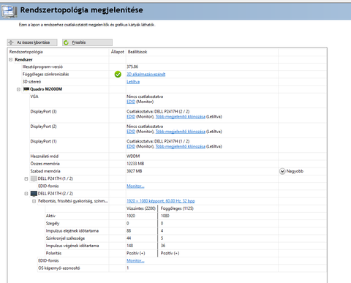
Task: Open the 1920 × 1080 resolution link
Action: pyautogui.click(x=161, y=201)
